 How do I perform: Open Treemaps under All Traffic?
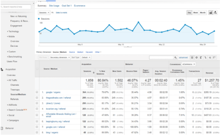coord(15,90)
